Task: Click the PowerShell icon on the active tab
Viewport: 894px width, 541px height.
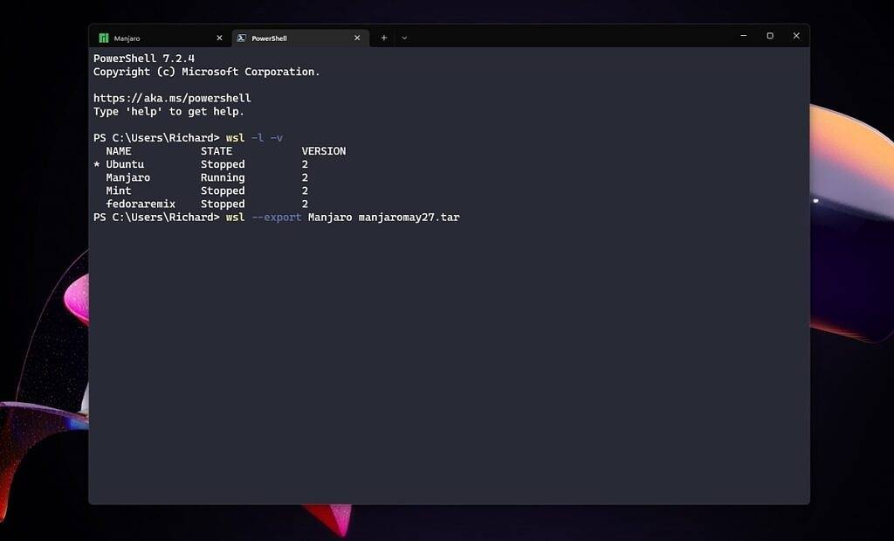Action: click(x=240, y=38)
